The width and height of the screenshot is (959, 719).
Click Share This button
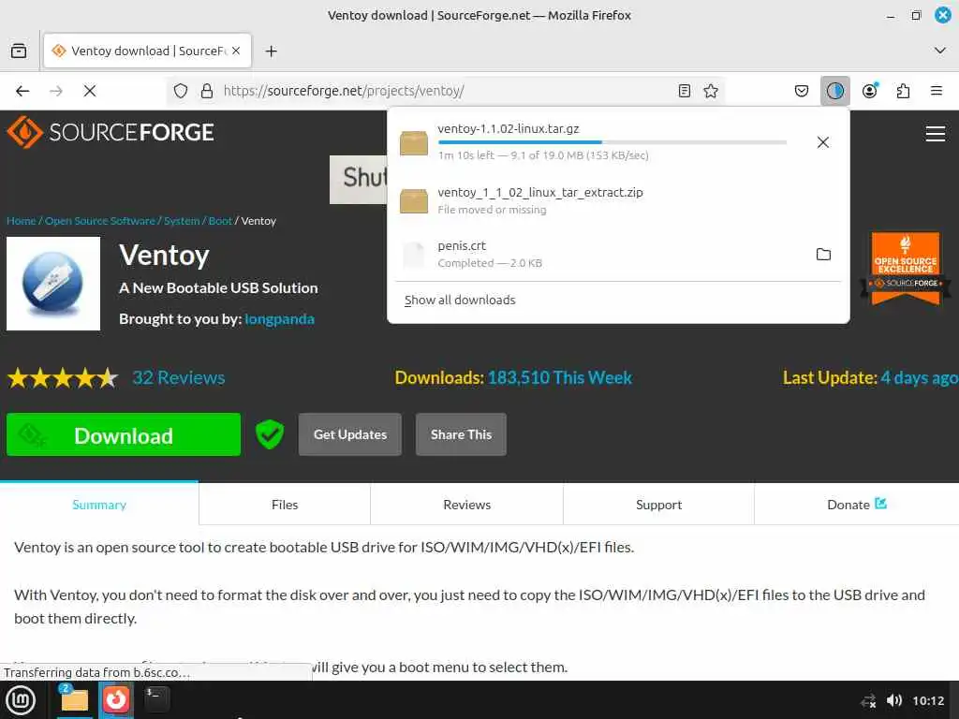click(x=461, y=434)
